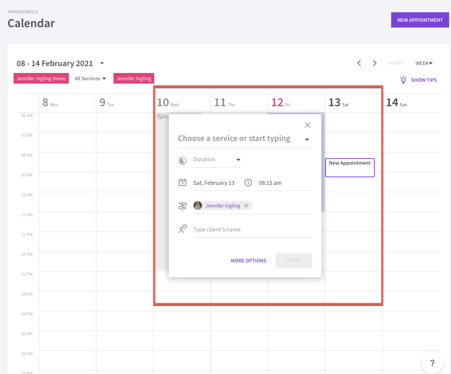
Task: Expand the date range picker dropdown
Action: (102, 63)
